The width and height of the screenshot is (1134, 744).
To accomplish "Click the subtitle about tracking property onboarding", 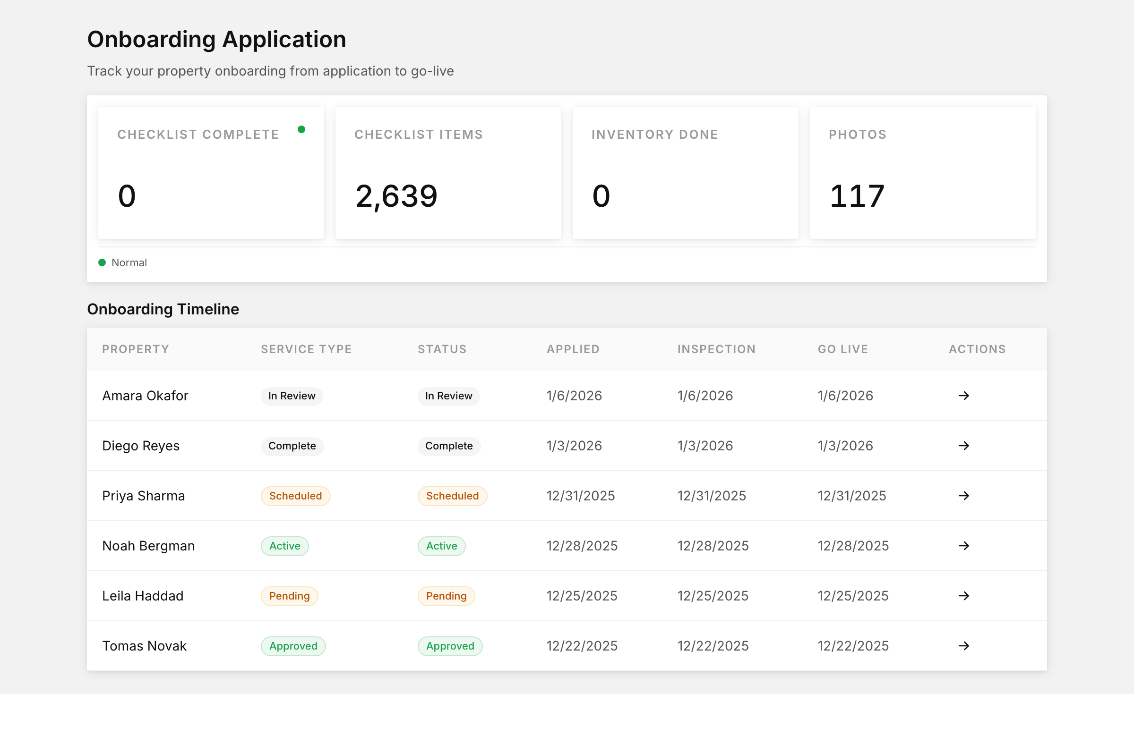I will click(271, 71).
